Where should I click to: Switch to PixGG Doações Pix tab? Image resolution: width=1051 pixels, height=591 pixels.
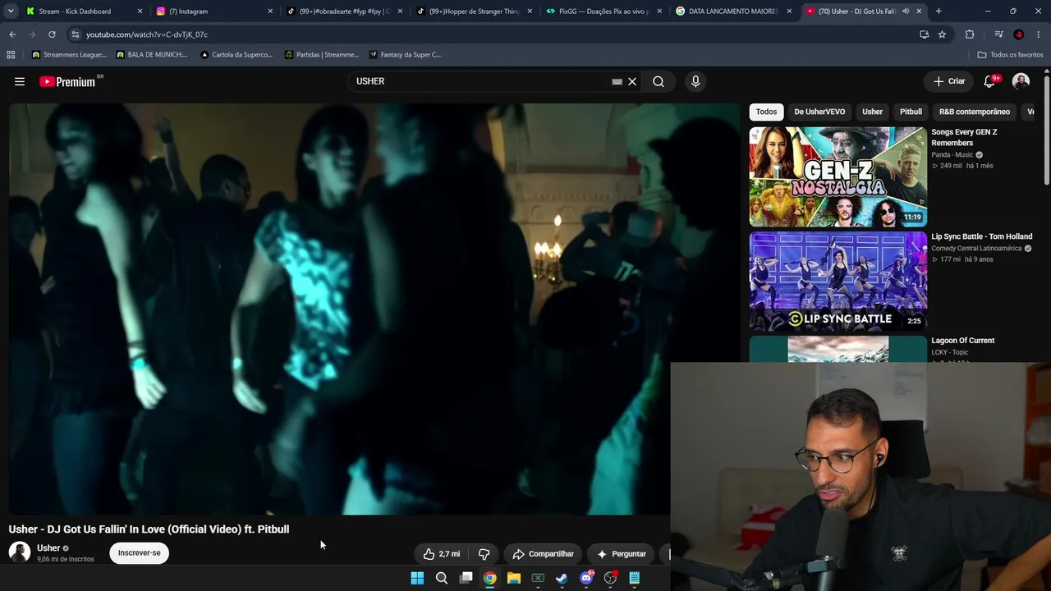click(x=604, y=11)
